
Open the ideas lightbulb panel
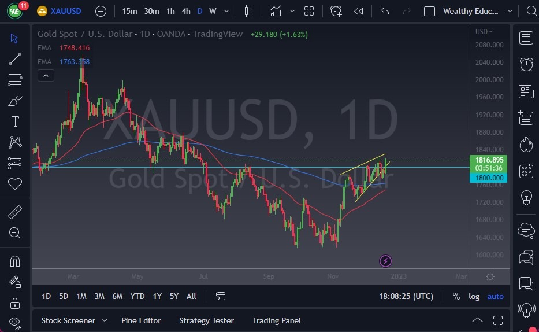[526, 197]
